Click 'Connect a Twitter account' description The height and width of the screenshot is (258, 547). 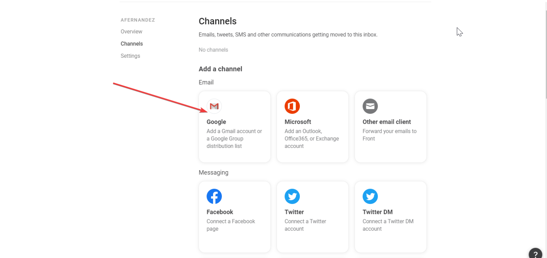pos(305,225)
